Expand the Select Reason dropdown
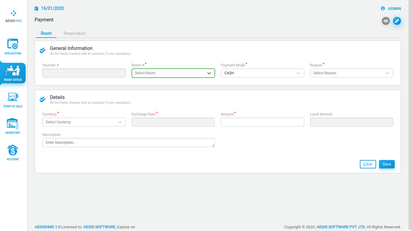The width and height of the screenshot is (411, 231). click(351, 73)
